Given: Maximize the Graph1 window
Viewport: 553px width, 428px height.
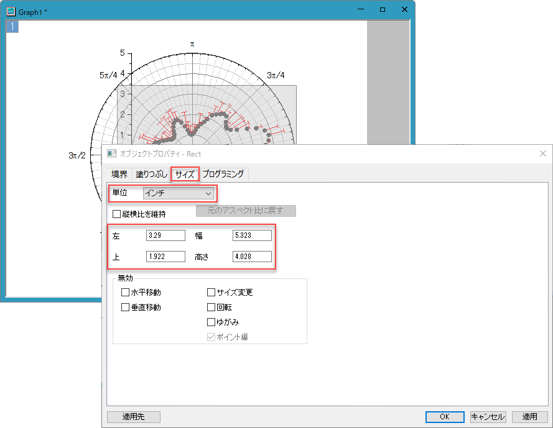Looking at the screenshot, I should point(383,9).
